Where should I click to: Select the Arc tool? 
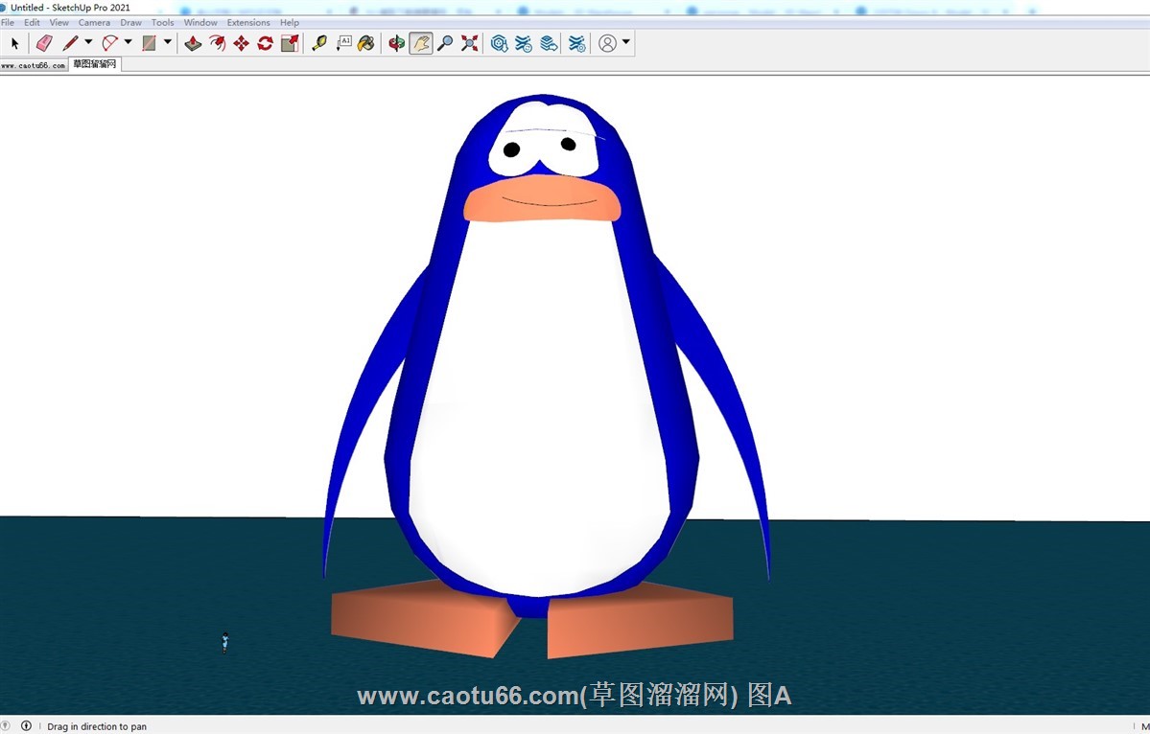click(110, 43)
